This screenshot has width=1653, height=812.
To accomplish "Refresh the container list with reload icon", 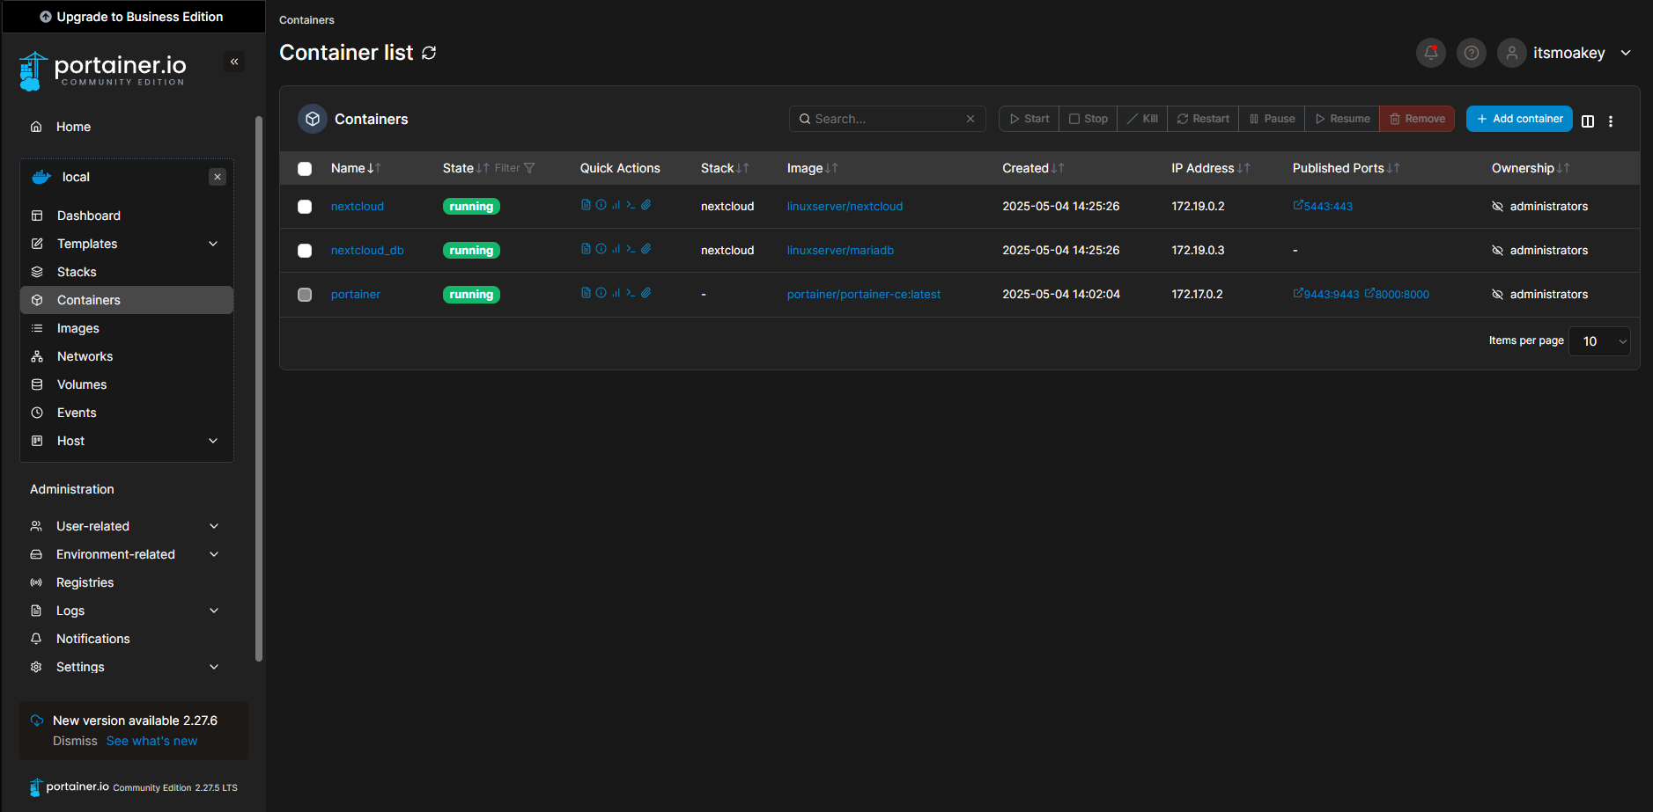I will coord(429,53).
